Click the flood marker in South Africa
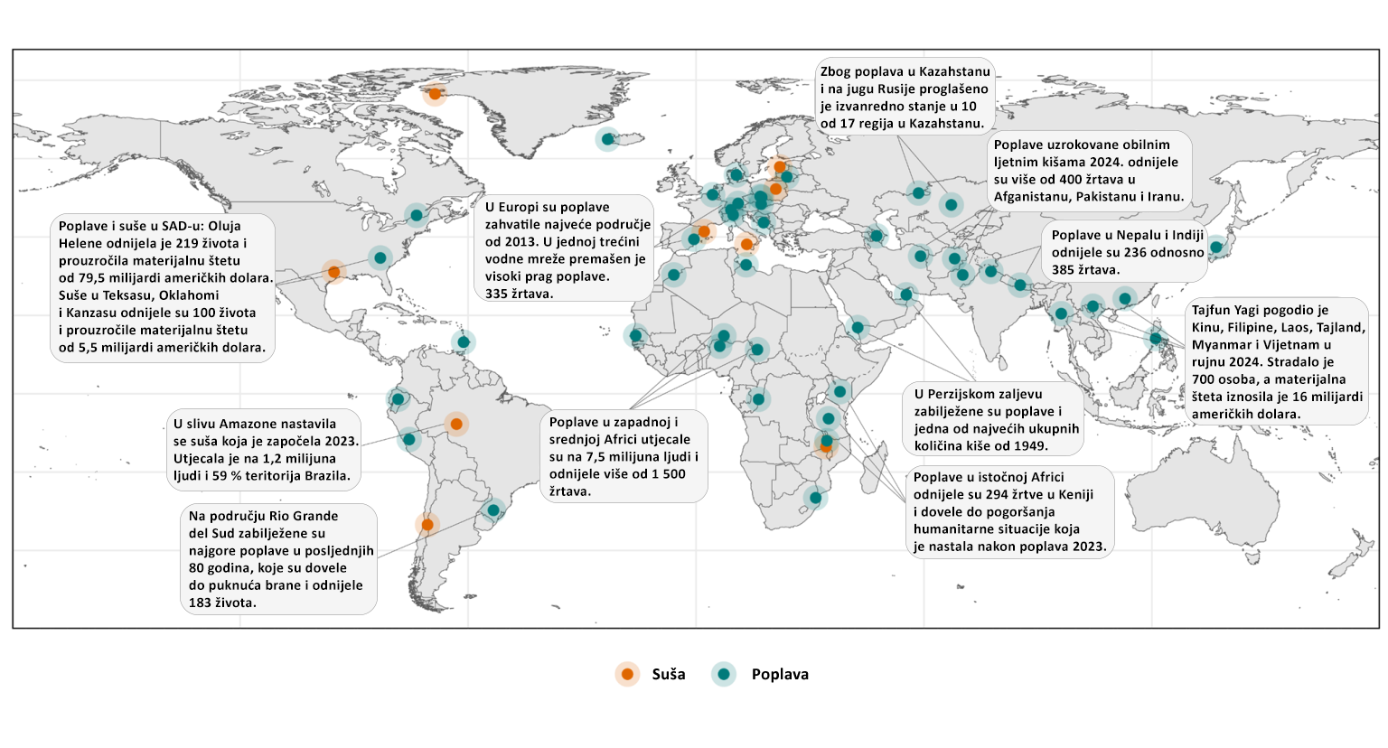Screen dimensions: 1388x748 (815, 498)
